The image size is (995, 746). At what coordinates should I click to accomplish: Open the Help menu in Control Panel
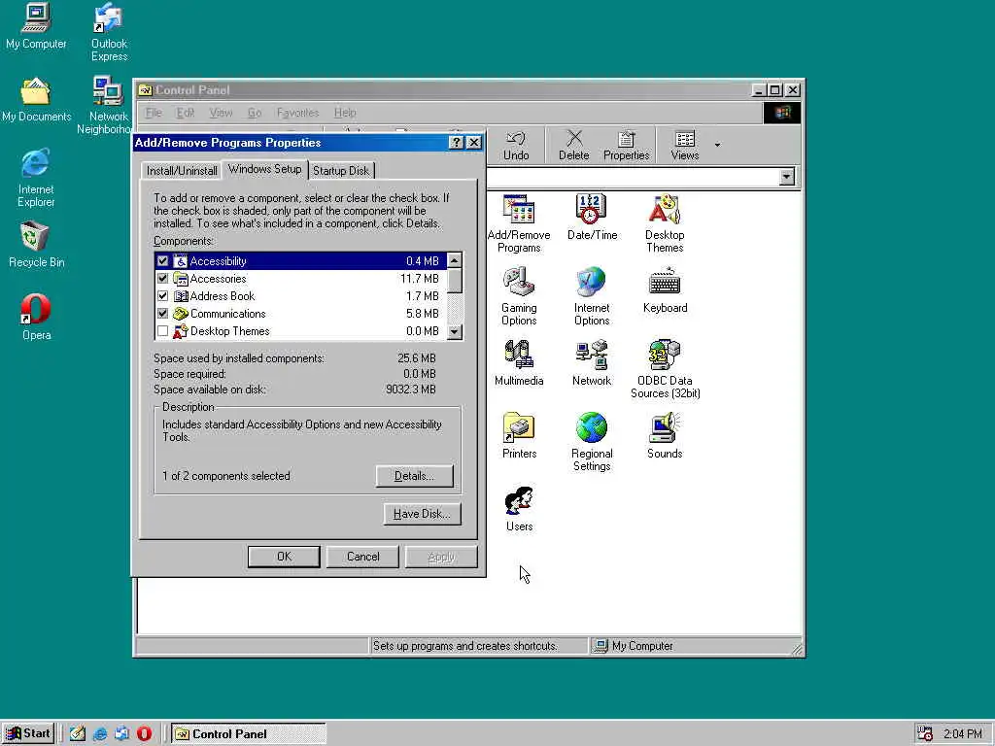[x=345, y=113]
